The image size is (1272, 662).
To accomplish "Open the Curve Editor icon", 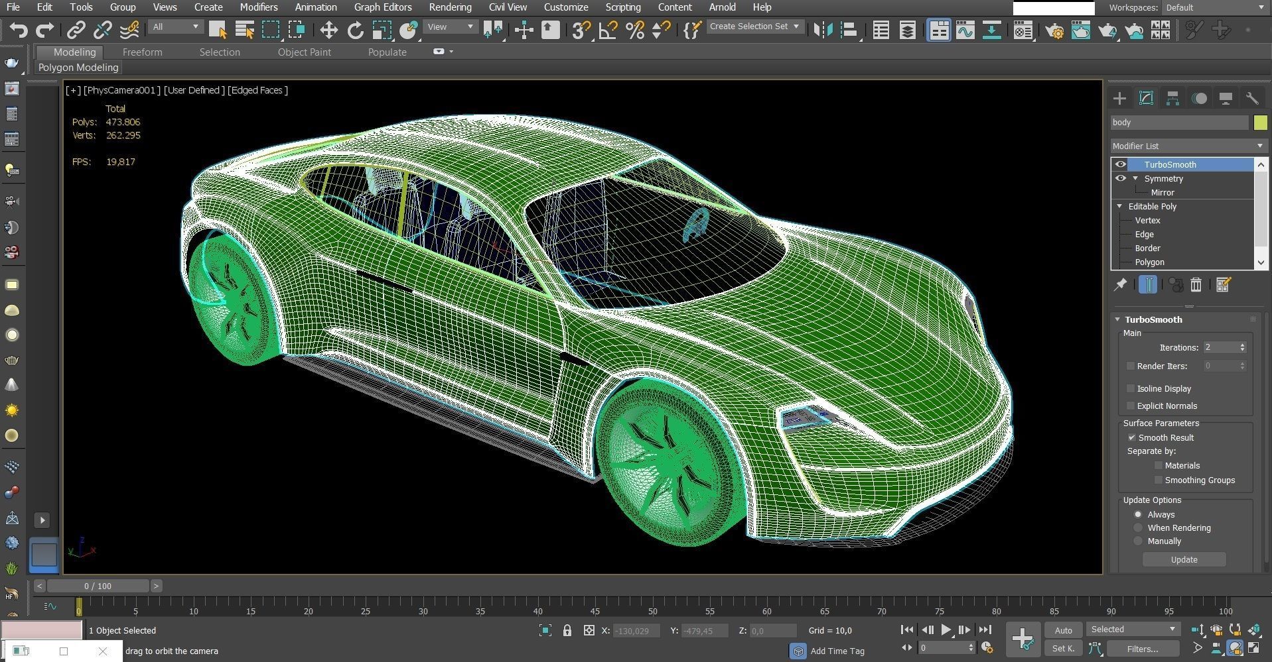I will click(965, 30).
